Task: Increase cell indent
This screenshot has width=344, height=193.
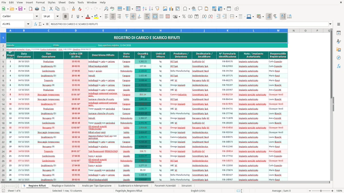Action: [x=218, y=17]
